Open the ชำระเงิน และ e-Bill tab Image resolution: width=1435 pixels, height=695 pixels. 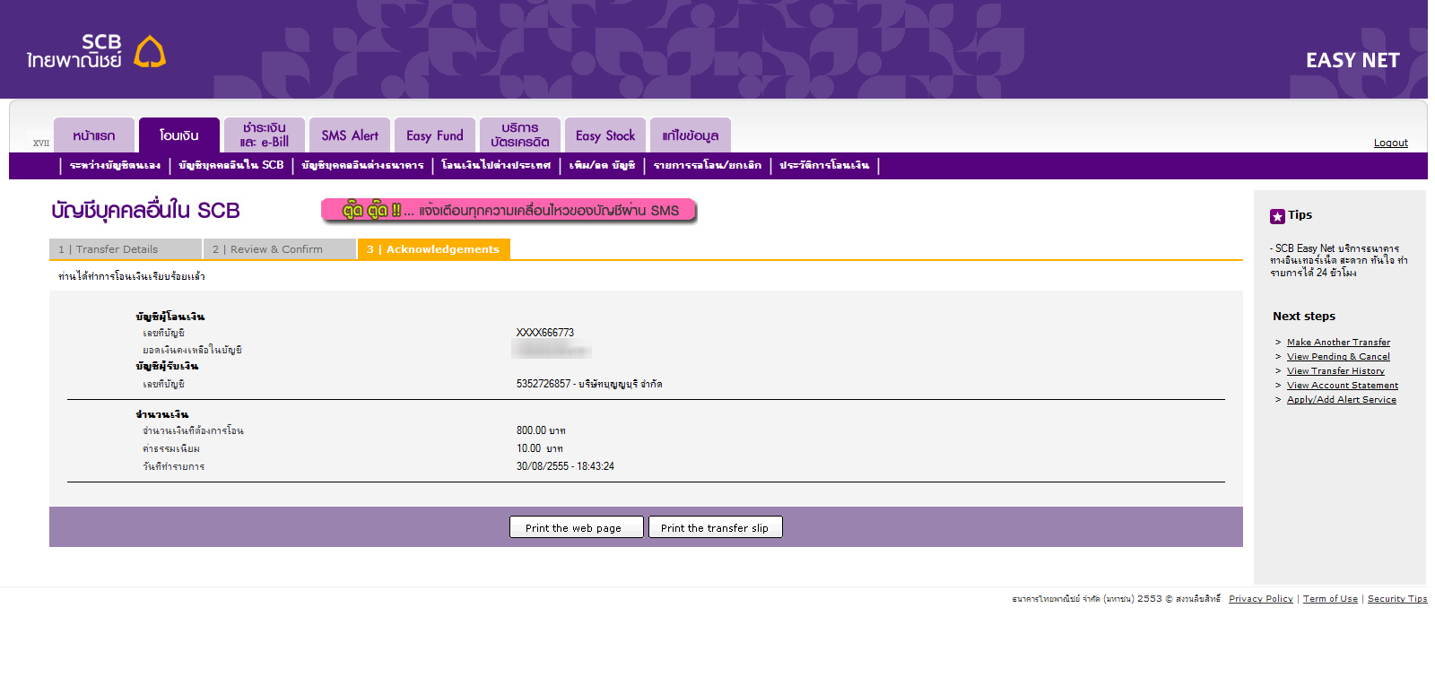tap(265, 135)
